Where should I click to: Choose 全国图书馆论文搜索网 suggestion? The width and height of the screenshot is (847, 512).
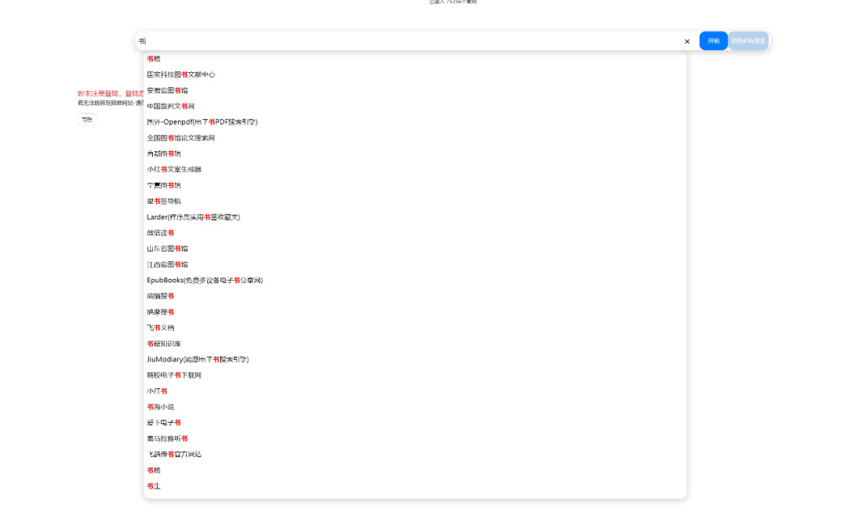[x=415, y=138]
